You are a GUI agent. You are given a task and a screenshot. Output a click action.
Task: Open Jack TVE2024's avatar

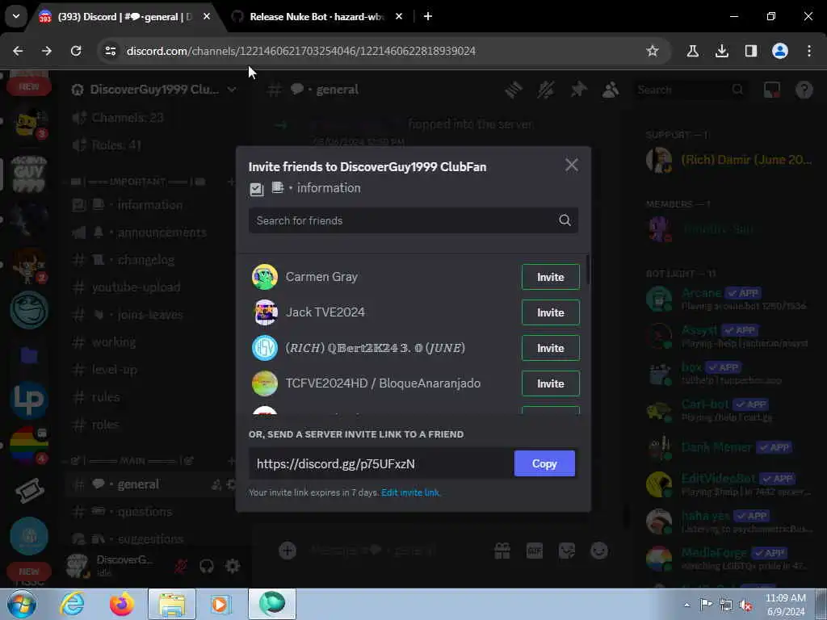point(265,312)
